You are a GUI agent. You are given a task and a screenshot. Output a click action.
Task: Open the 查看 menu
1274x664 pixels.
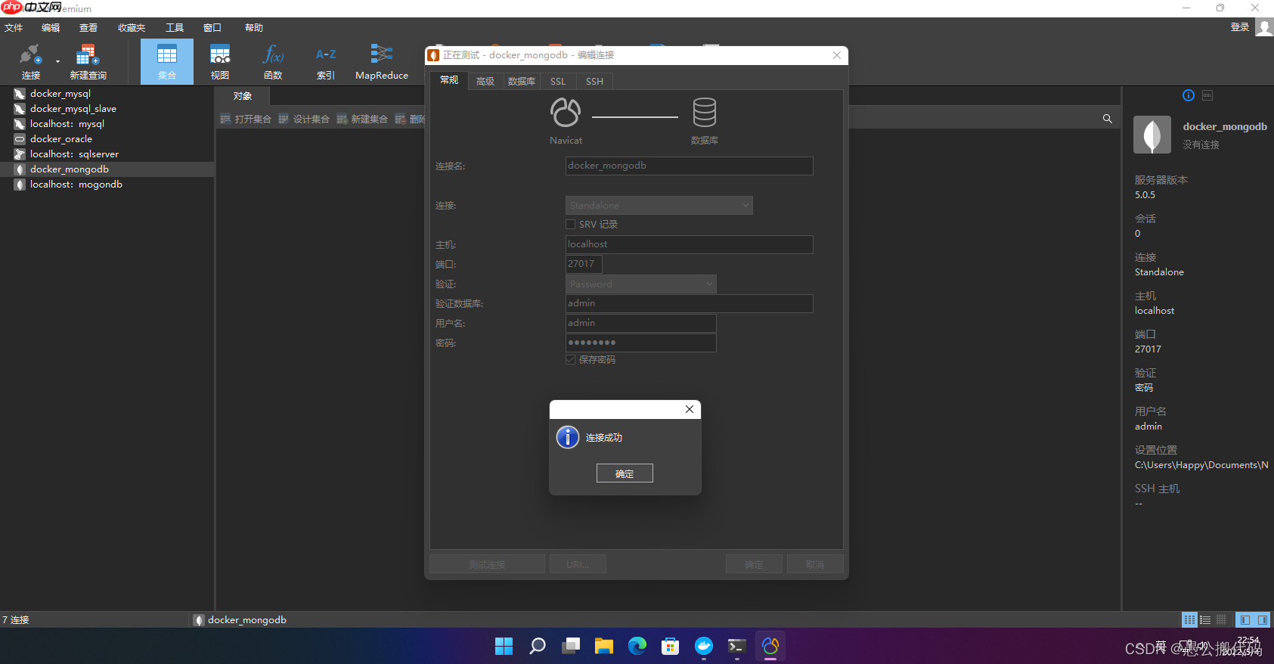pyautogui.click(x=88, y=28)
